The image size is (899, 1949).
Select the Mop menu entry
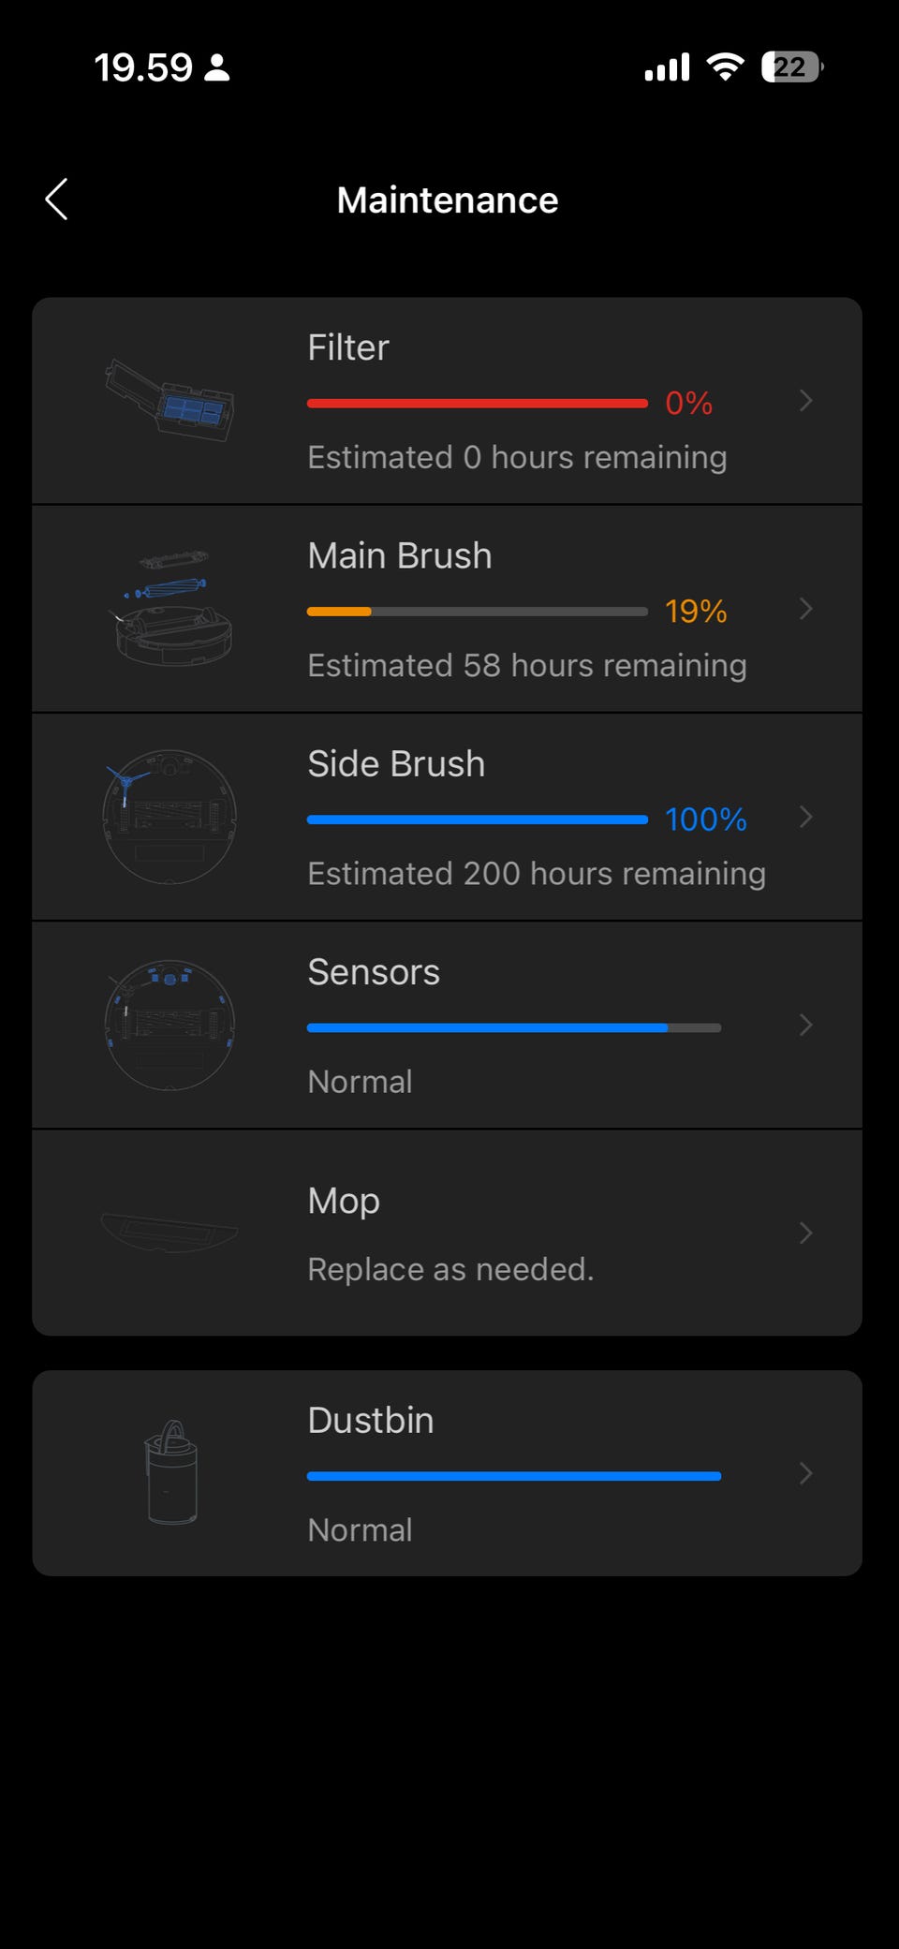tap(345, 1202)
